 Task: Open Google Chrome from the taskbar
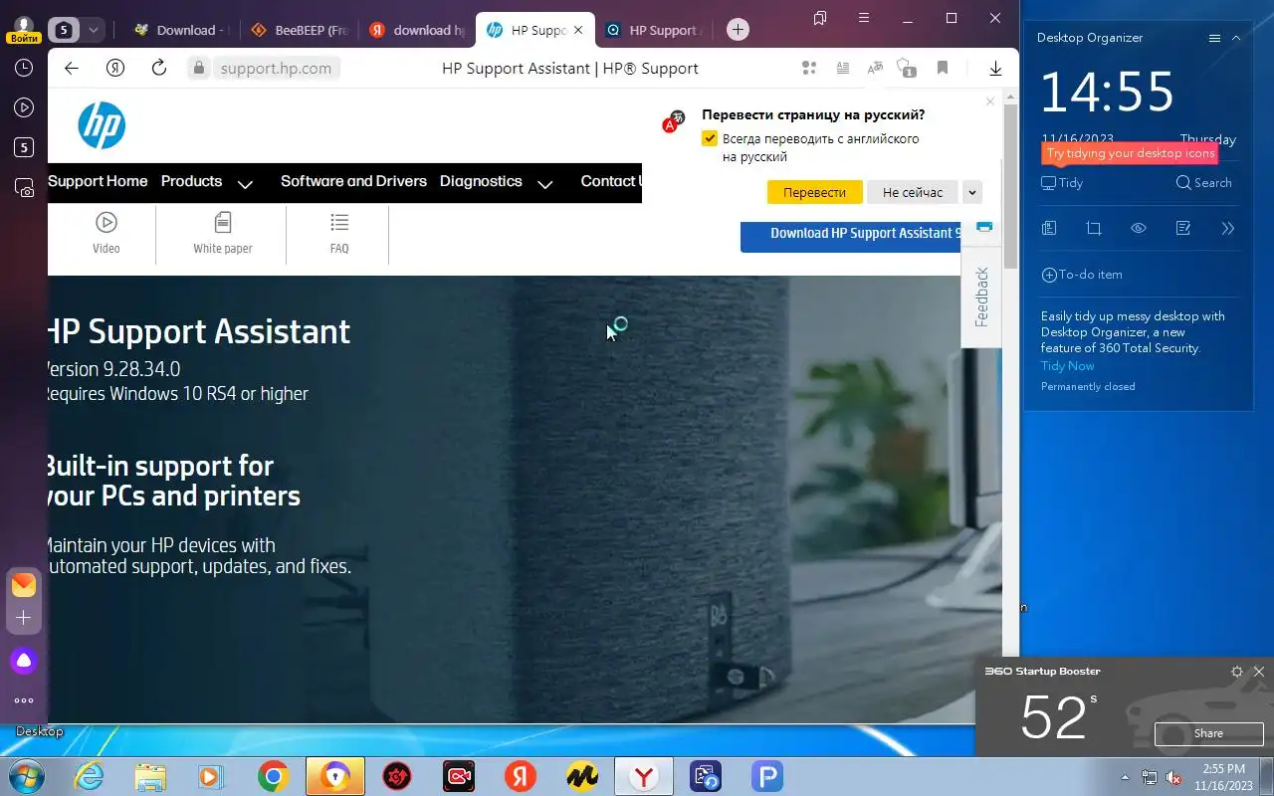[273, 776]
